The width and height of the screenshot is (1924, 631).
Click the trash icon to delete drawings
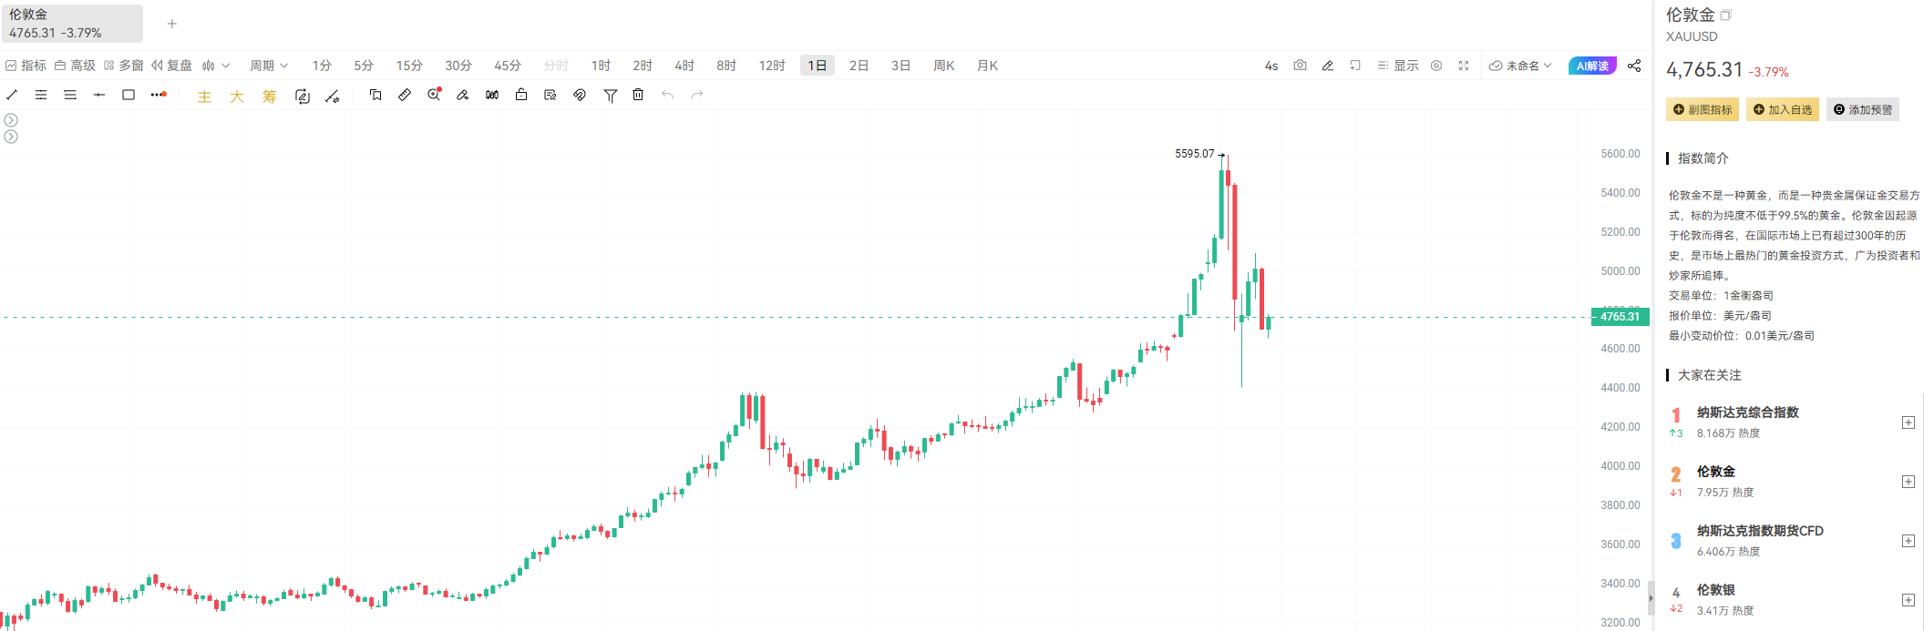point(638,95)
